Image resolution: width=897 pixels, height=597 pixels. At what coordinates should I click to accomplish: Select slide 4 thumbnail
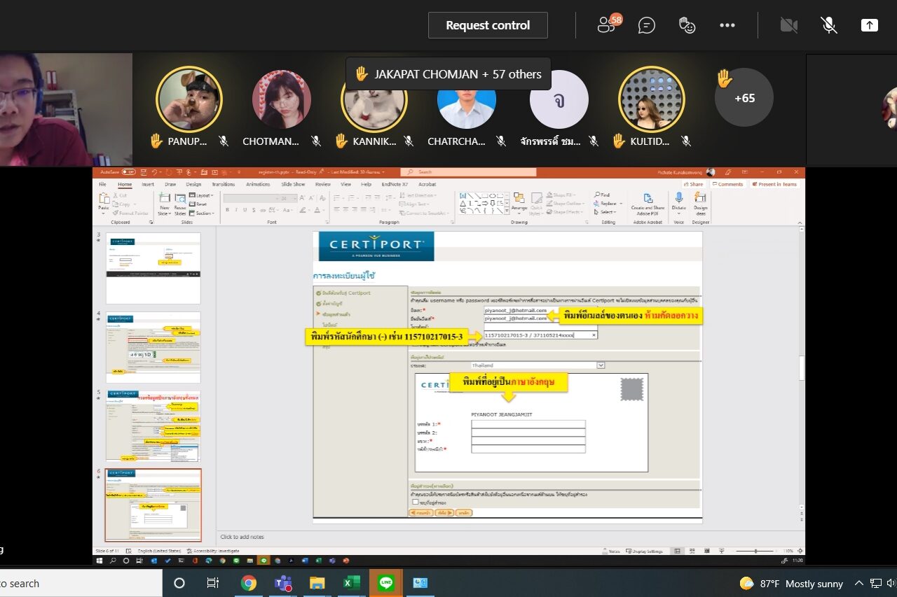tap(153, 347)
